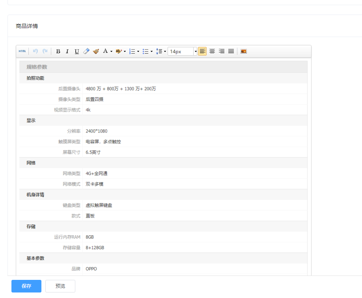Image resolution: width=362 pixels, height=298 pixels.
Task: Click the 网络模式 label
Action: point(71,184)
